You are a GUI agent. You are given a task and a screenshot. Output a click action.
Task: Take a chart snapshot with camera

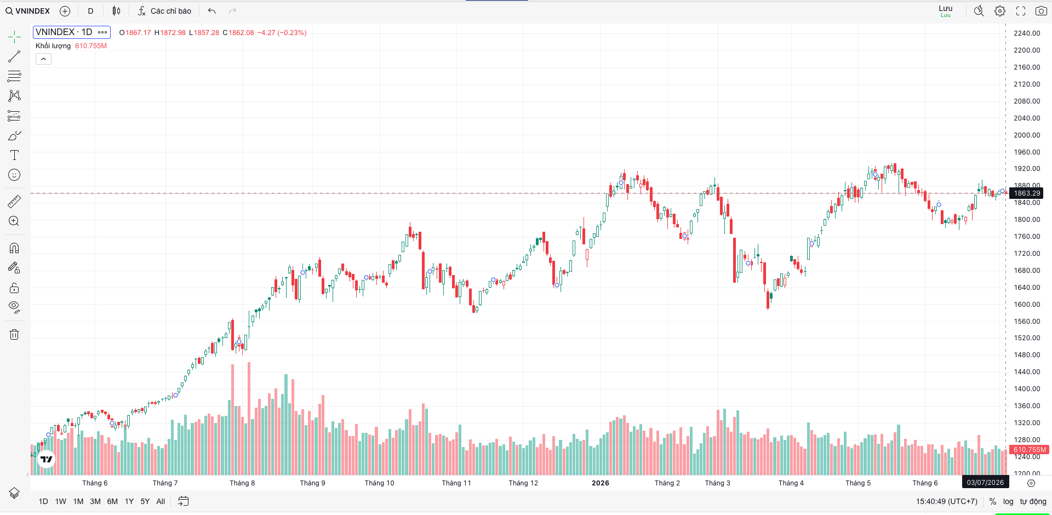(x=1041, y=11)
